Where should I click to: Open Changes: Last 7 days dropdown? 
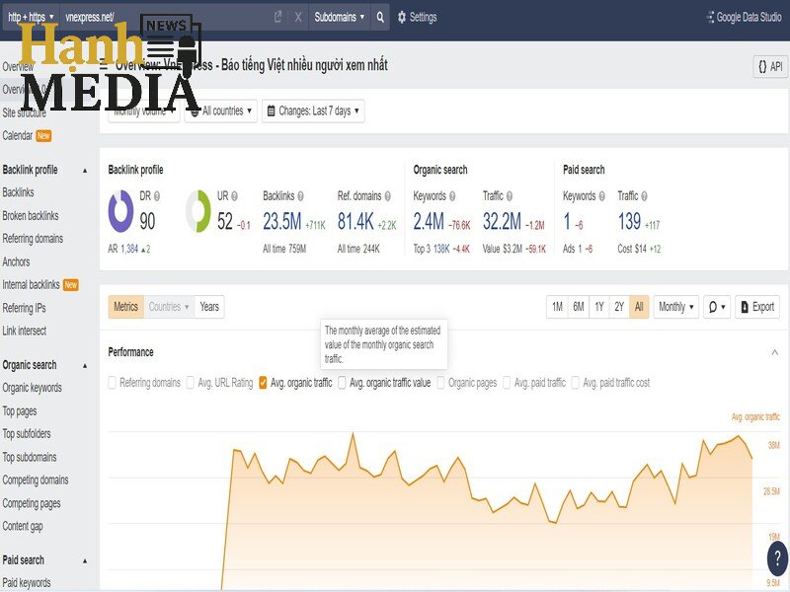(313, 111)
